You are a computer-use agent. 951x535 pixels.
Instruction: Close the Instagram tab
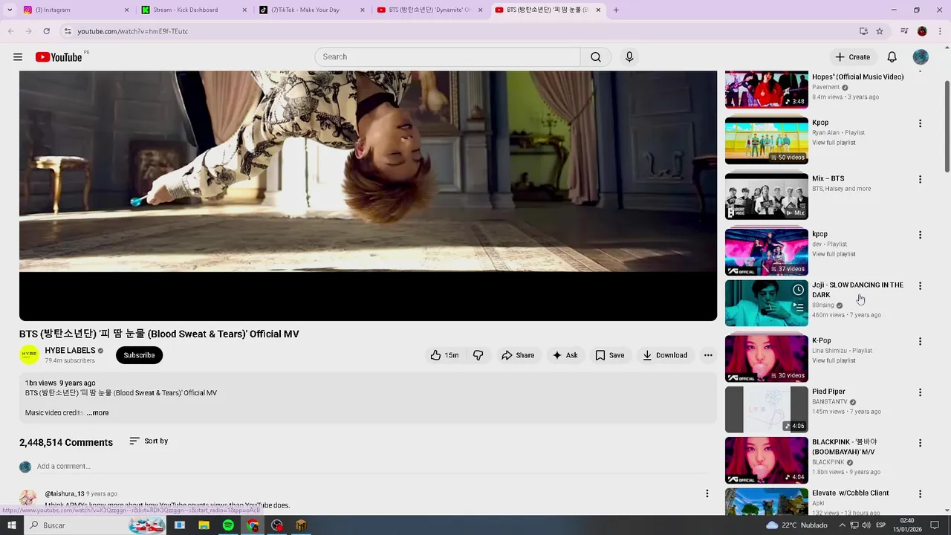tap(126, 10)
